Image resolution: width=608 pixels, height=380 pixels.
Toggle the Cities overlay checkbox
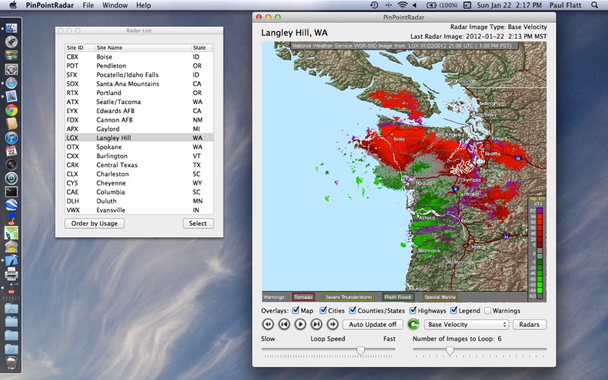click(x=323, y=310)
